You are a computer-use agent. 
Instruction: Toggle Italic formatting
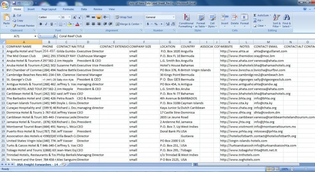(x=46, y=24)
